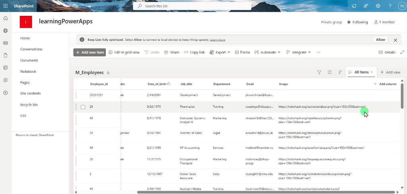Go to Home in site navigation

(25, 38)
